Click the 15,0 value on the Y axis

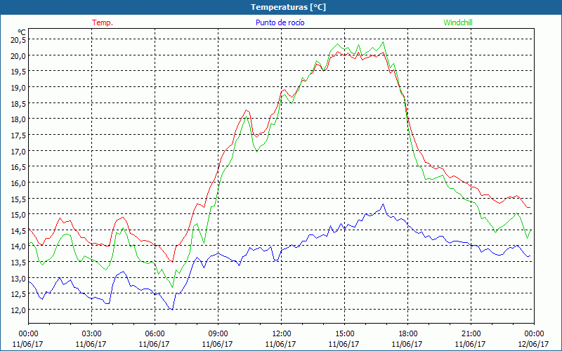(18, 214)
